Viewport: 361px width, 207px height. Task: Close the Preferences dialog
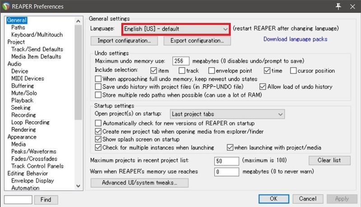click(352, 6)
